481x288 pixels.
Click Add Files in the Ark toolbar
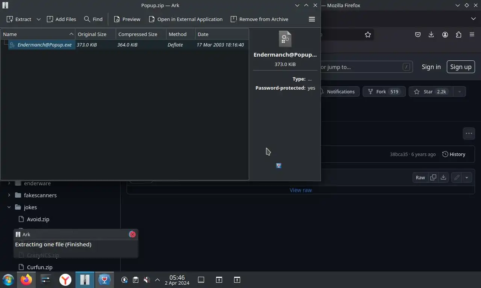click(61, 19)
